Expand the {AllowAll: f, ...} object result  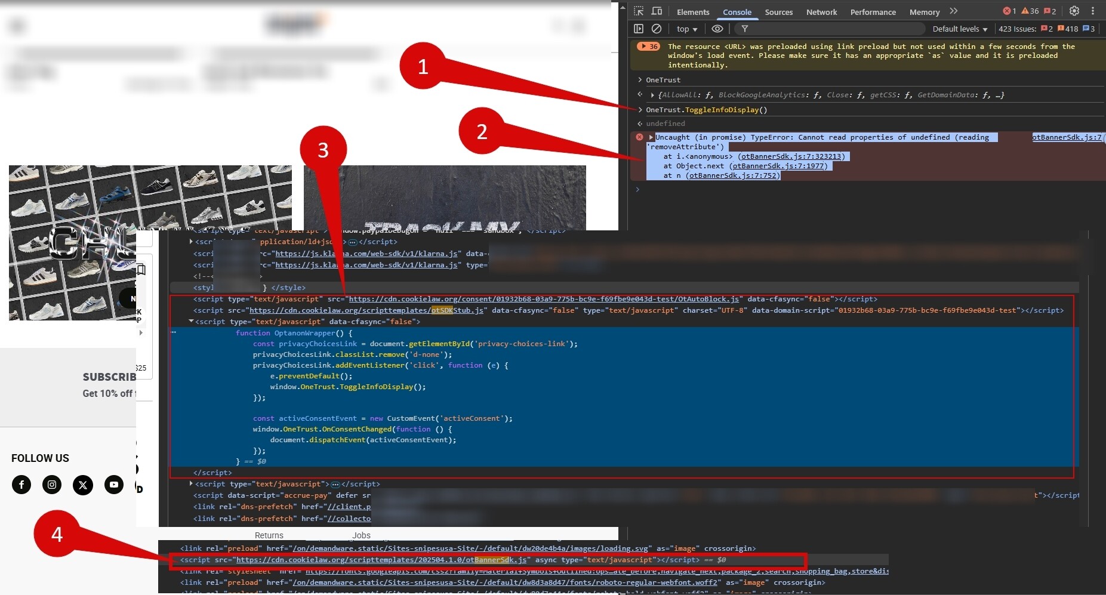[x=652, y=95]
